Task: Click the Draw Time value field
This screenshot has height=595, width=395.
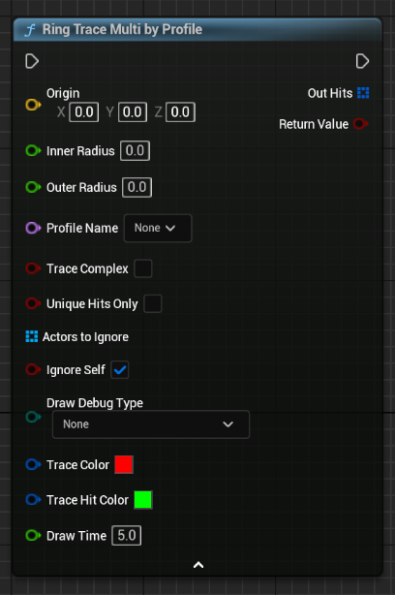Action: 127,536
